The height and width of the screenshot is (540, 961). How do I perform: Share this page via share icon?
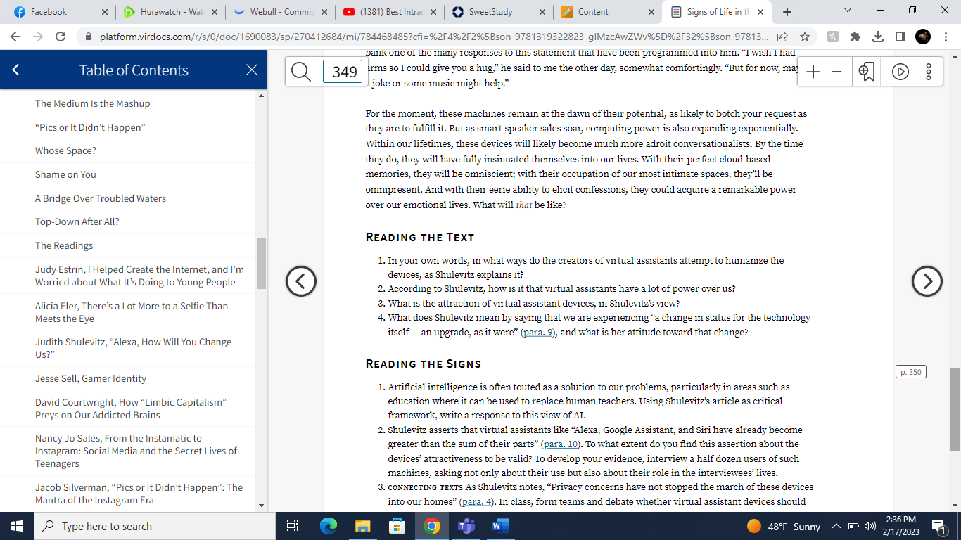(x=782, y=37)
